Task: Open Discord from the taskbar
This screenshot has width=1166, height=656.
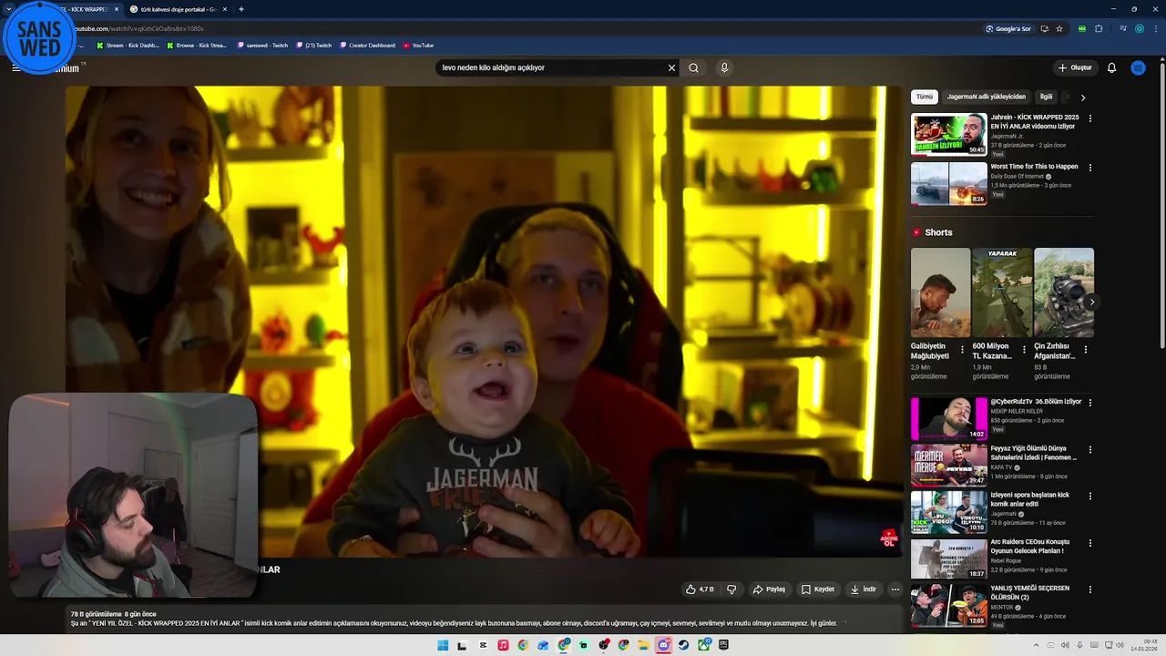Action: point(663,645)
